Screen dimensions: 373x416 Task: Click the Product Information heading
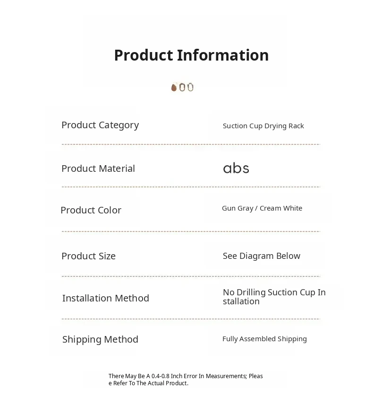coord(191,55)
